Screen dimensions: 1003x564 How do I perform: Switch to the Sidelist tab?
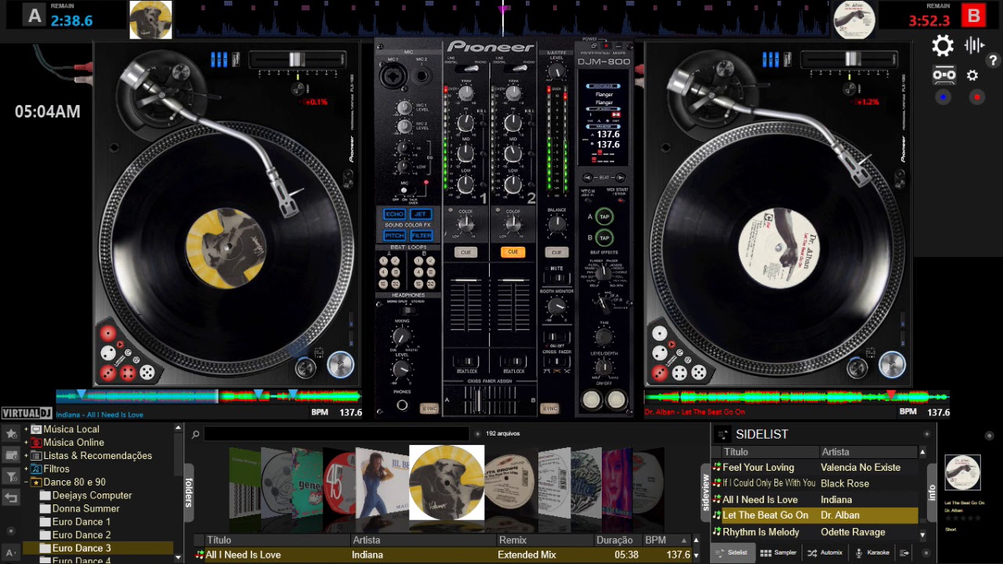[x=732, y=552]
